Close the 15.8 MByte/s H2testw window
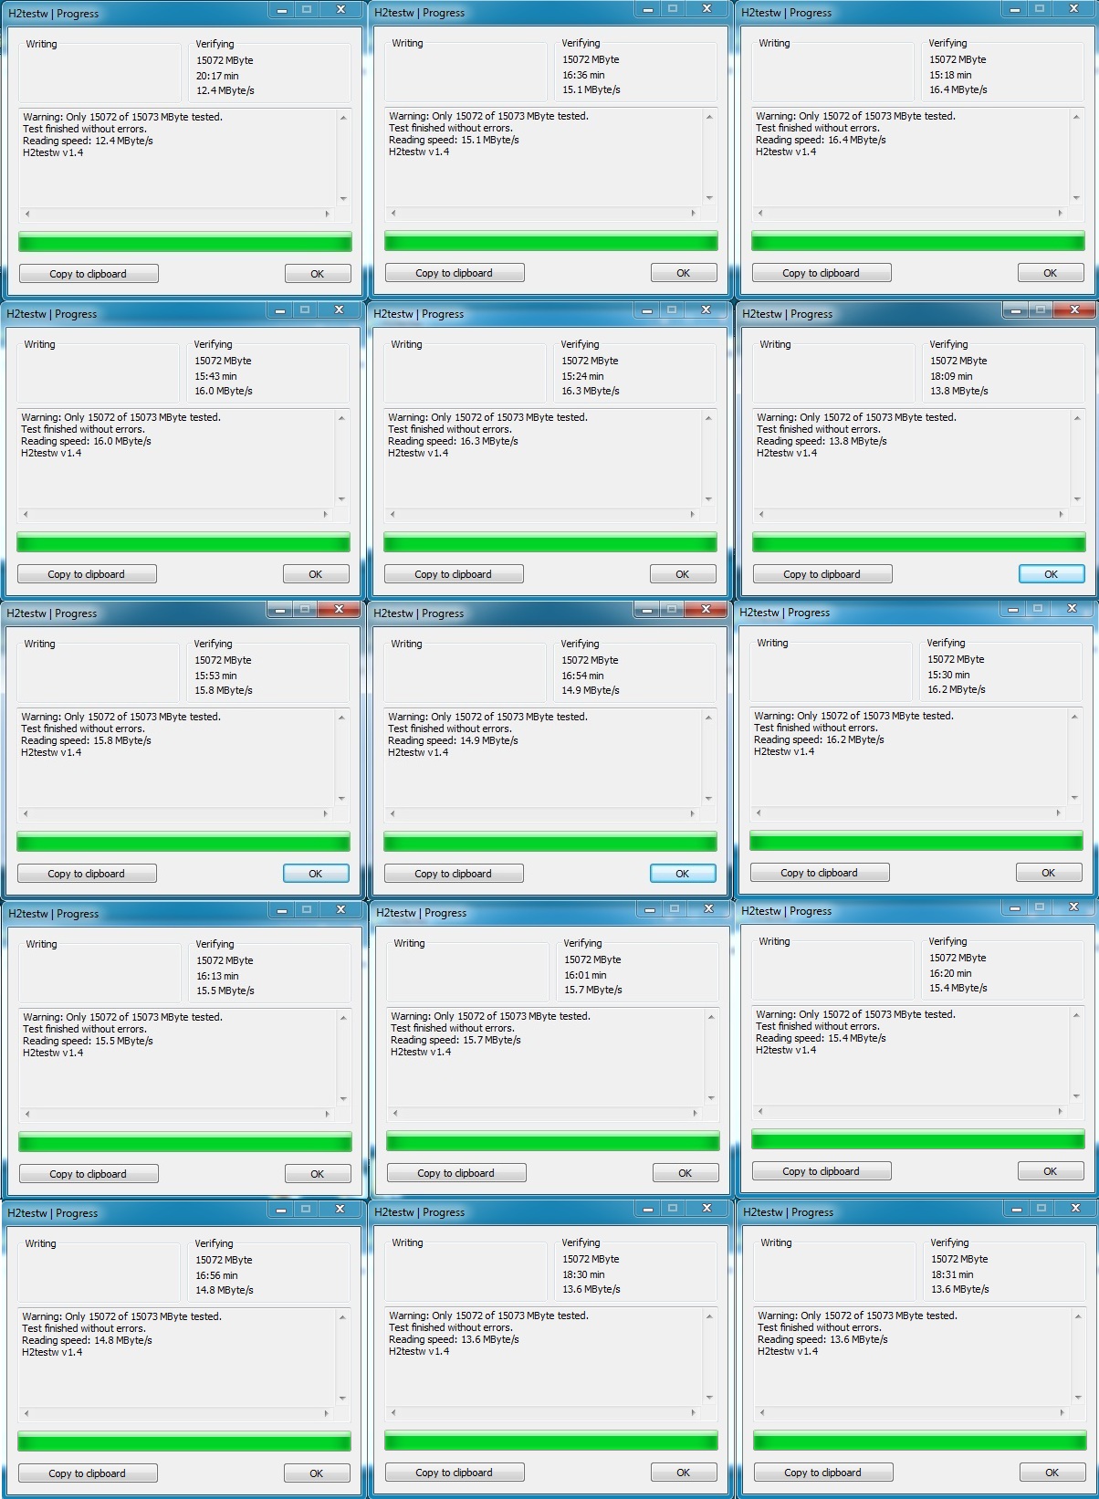1099x1499 pixels. coord(339,610)
